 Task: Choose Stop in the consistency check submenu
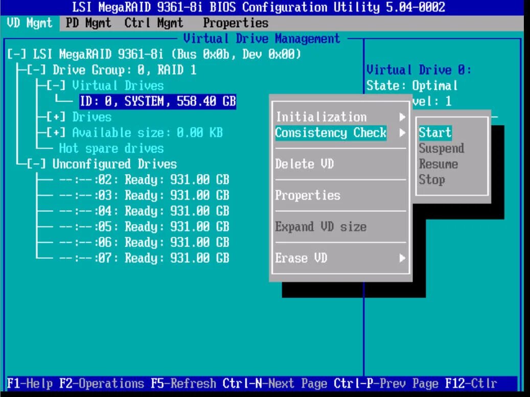pos(432,180)
